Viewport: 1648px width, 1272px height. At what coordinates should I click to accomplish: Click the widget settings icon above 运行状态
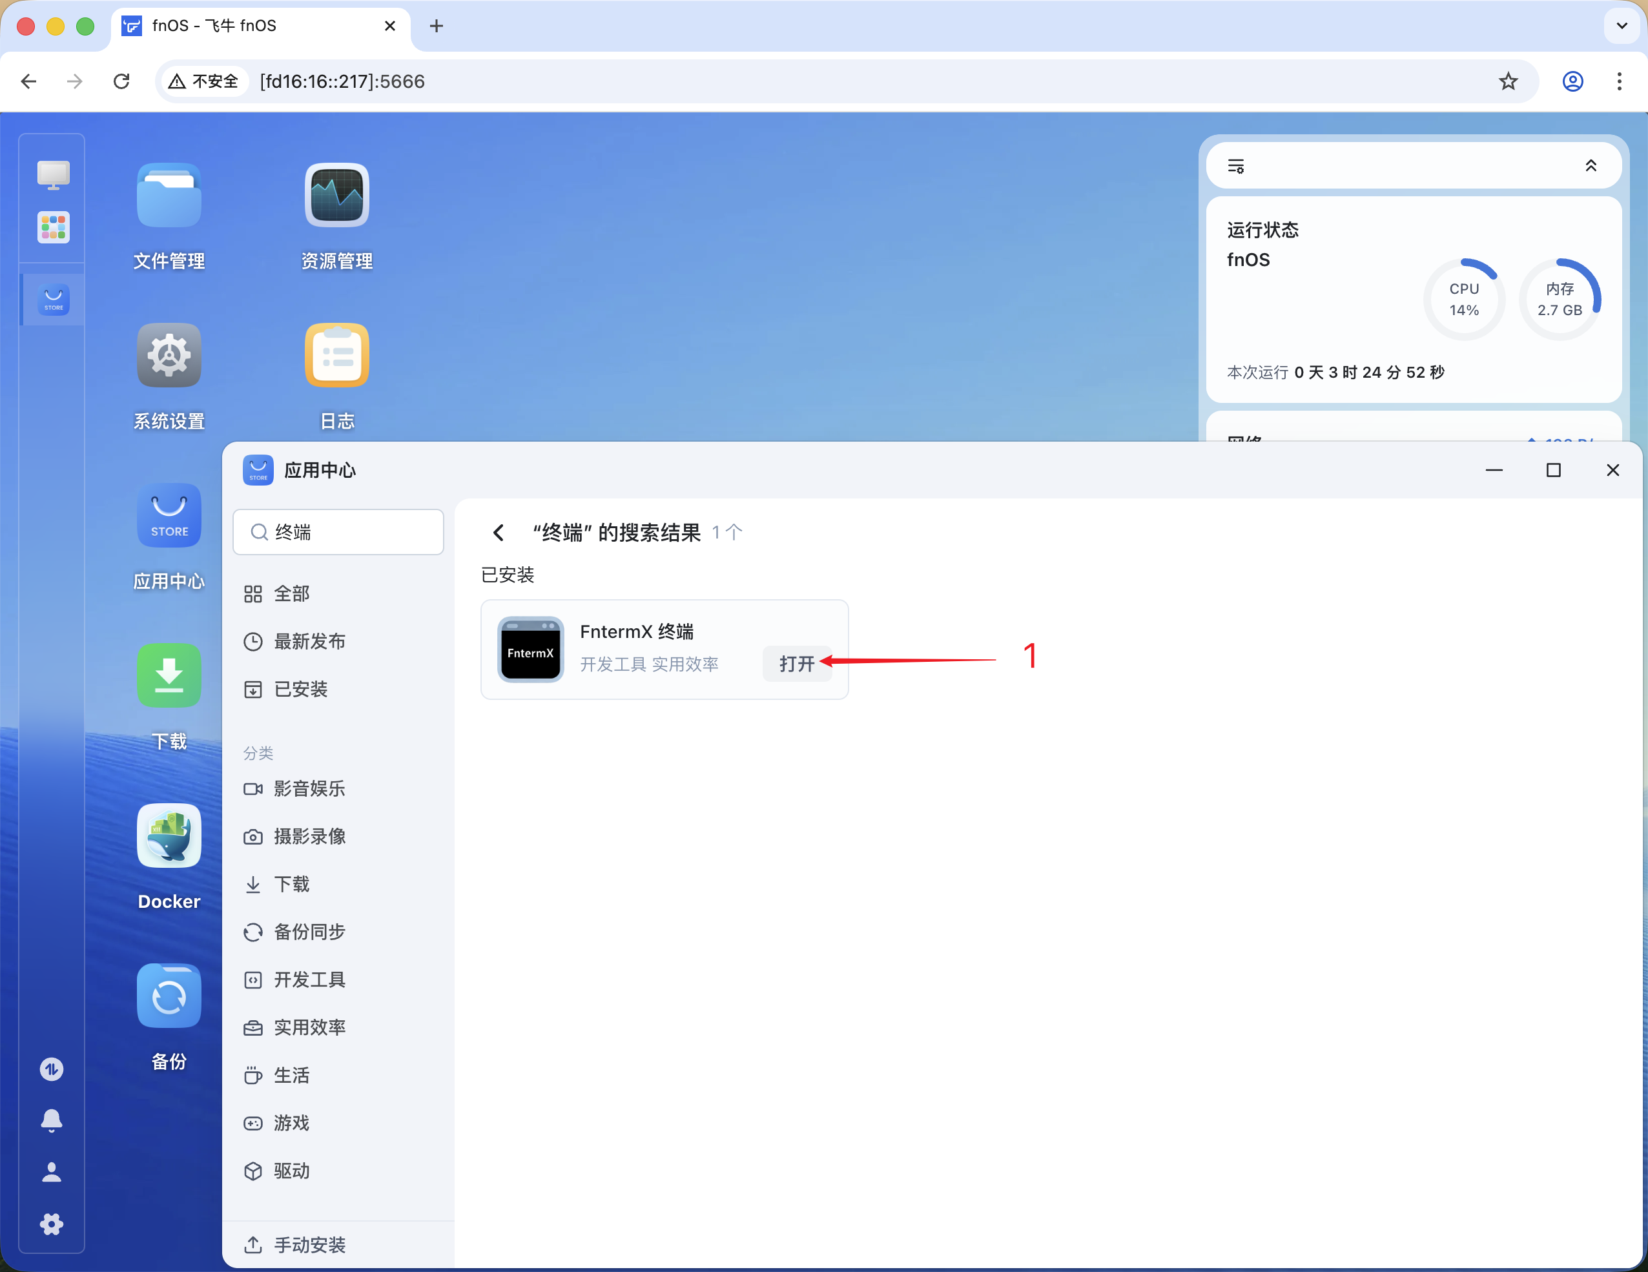(1237, 165)
